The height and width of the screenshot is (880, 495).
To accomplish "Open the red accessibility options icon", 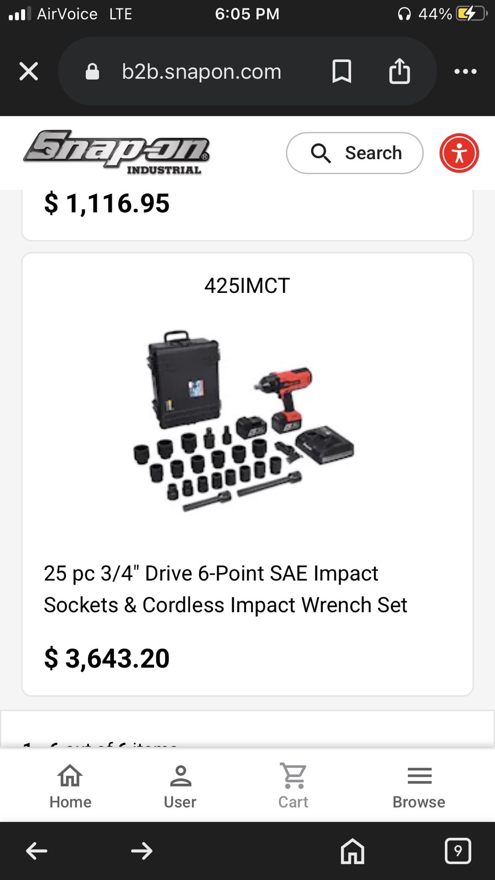I will (x=459, y=153).
